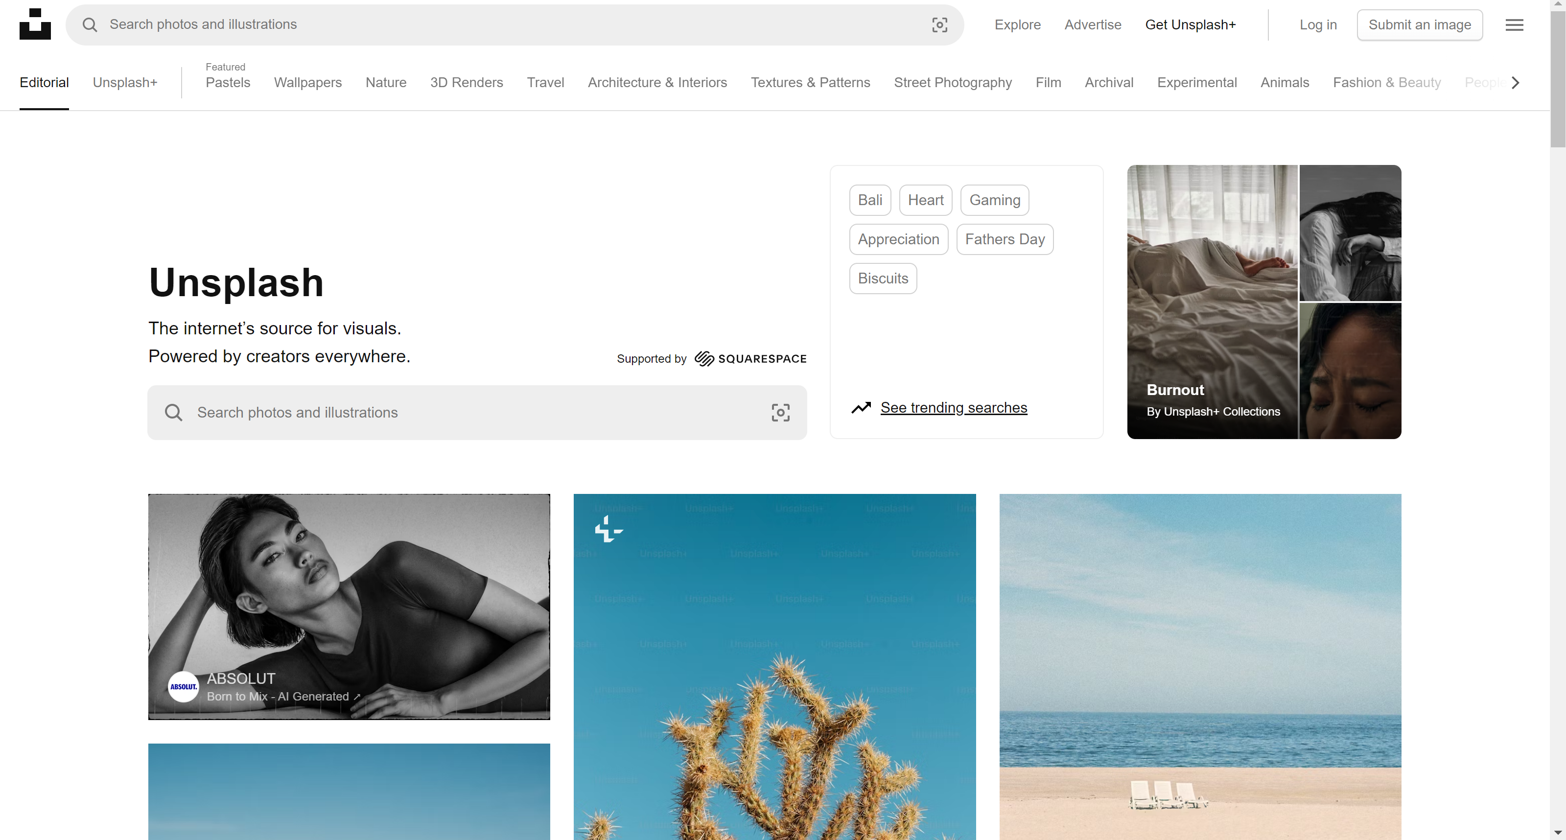Click the Submit an image button
Image resolution: width=1566 pixels, height=840 pixels.
[1420, 25]
